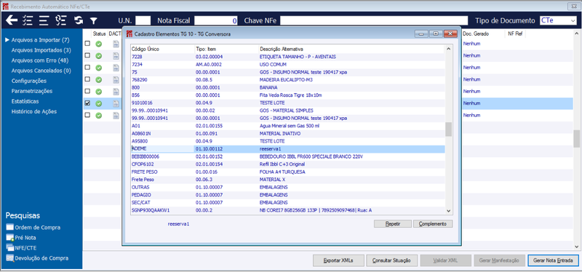
Task: Tick the checkbox of the bottom grid row
Action: tap(87, 115)
